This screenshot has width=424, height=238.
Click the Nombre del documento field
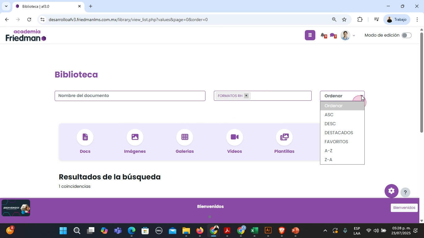coord(130,96)
